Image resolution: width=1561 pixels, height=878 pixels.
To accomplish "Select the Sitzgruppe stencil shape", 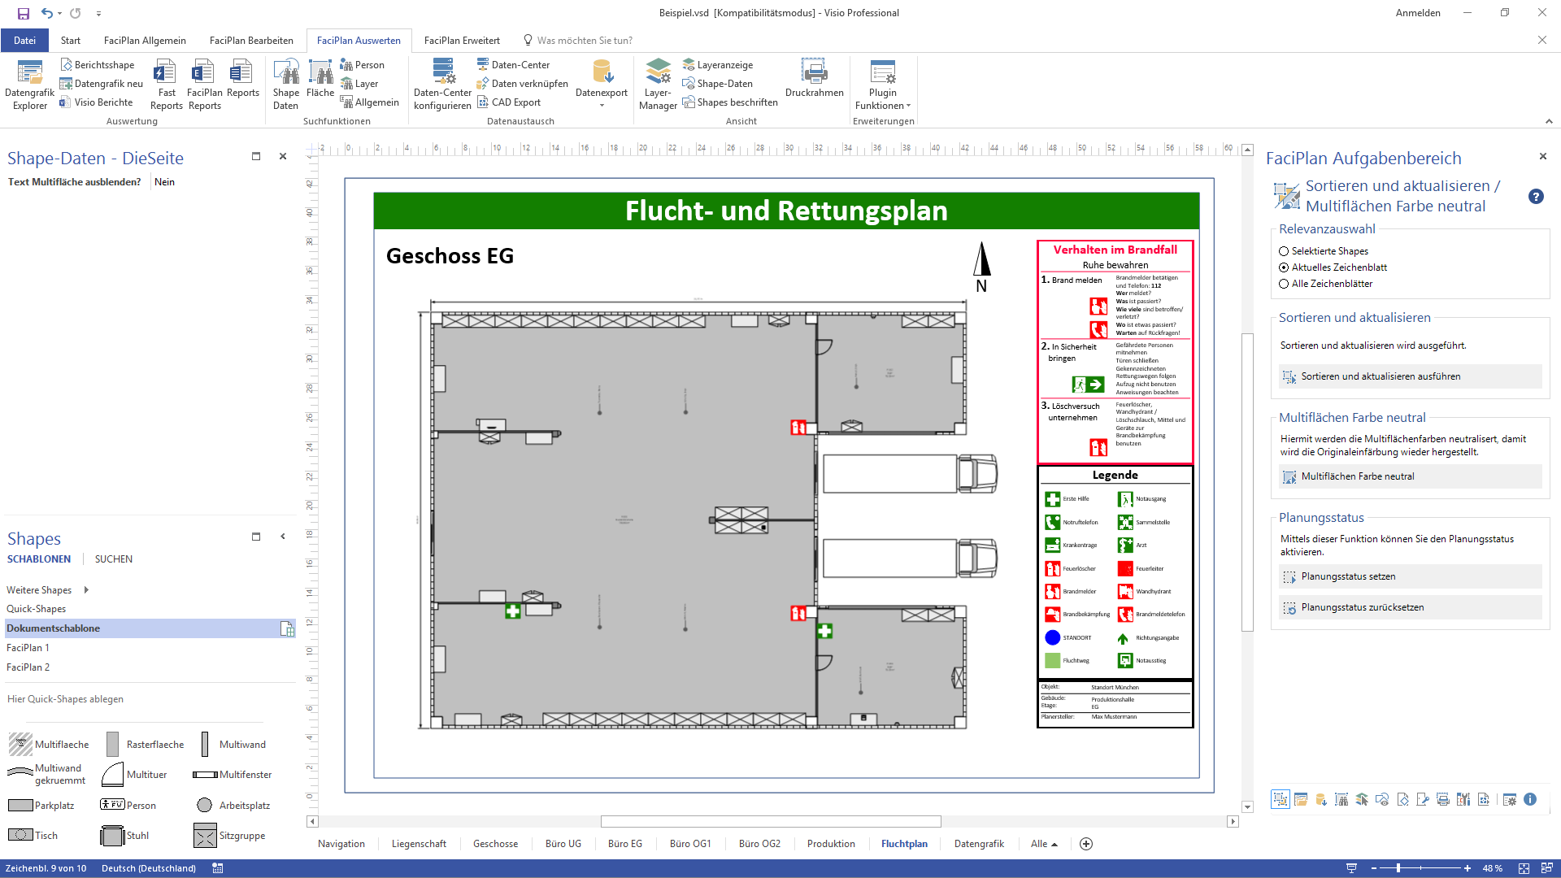I will point(230,836).
